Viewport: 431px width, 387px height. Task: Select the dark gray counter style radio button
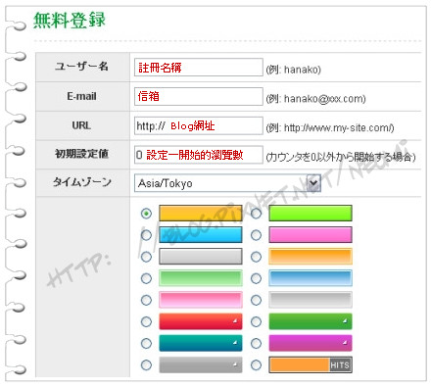coord(146,364)
